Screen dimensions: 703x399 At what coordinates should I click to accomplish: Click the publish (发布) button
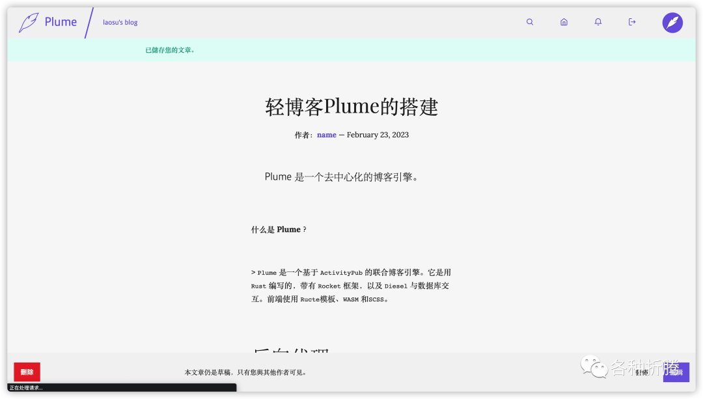coord(642,372)
